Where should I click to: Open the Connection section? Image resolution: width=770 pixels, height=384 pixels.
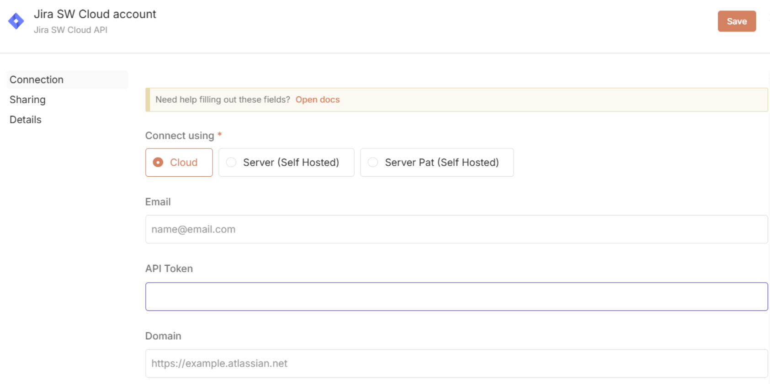pos(67,79)
